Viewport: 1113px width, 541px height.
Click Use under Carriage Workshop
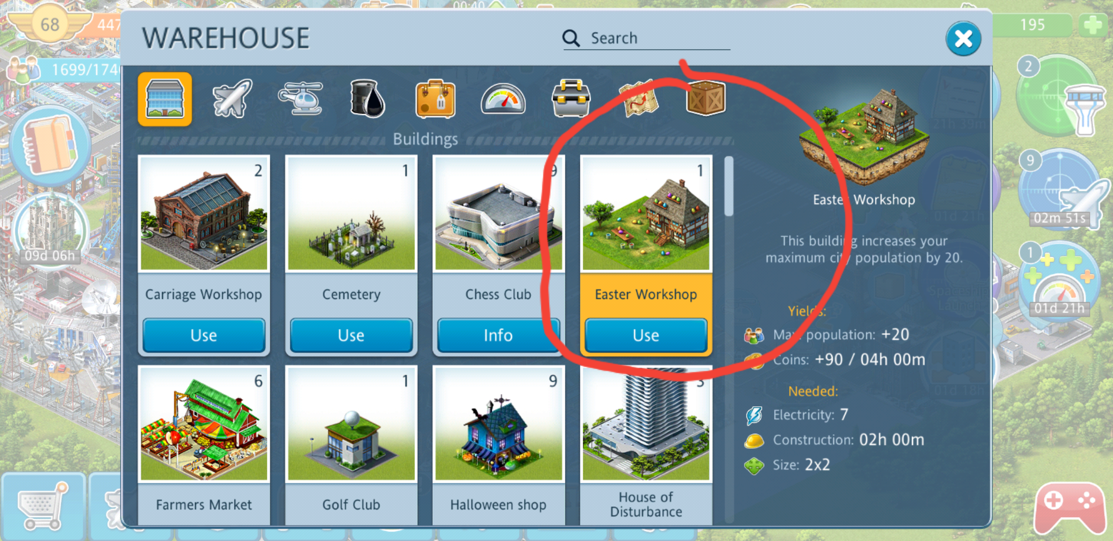[204, 335]
